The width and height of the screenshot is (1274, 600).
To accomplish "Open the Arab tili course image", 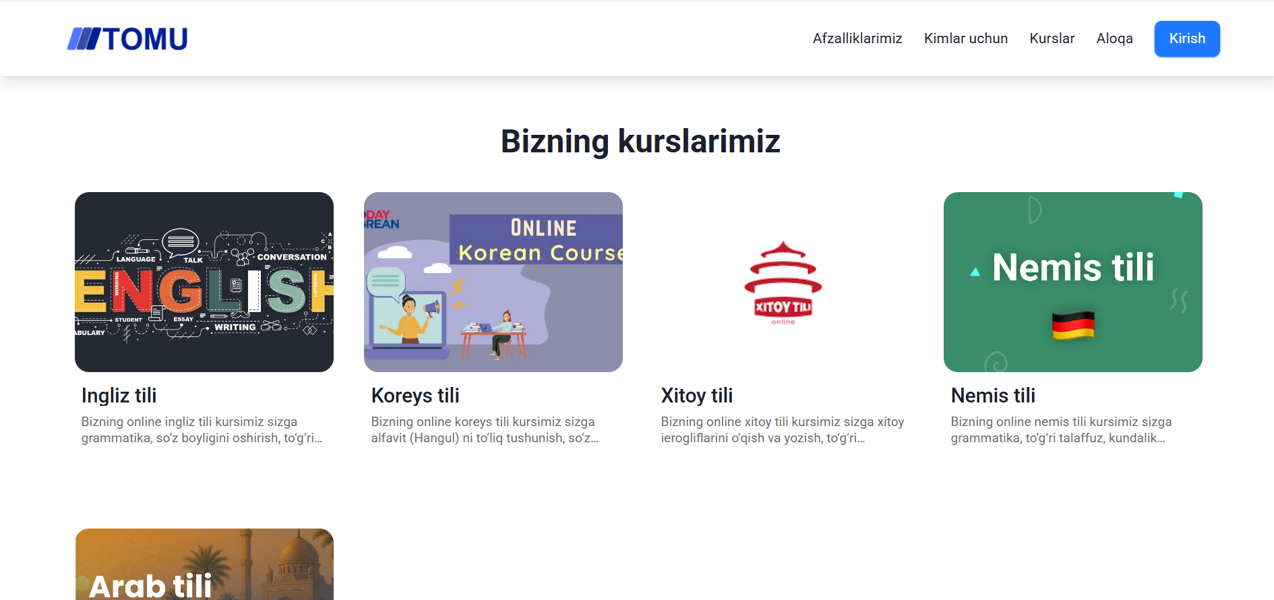I will (204, 565).
